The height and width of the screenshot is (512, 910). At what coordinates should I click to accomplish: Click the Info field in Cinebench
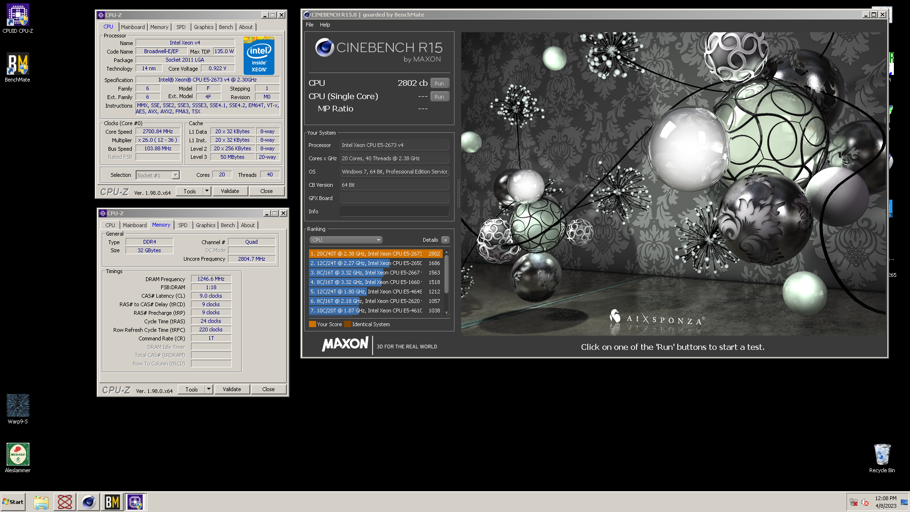pos(394,211)
